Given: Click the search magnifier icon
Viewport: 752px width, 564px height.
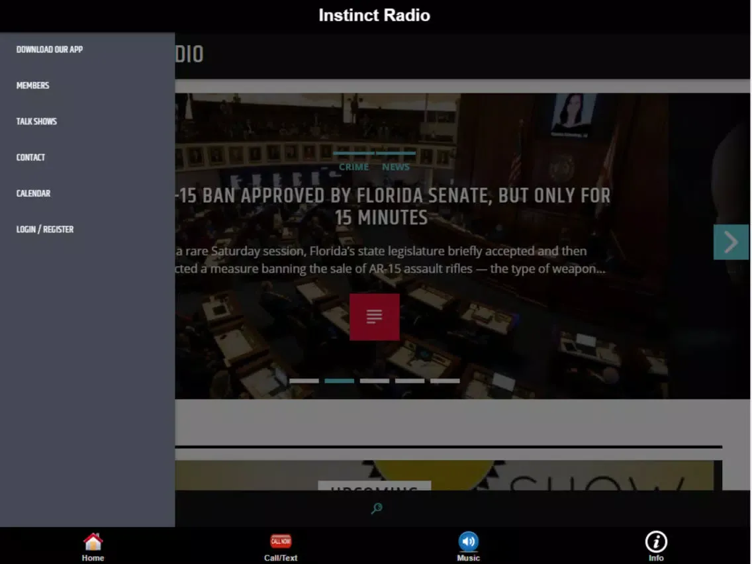Looking at the screenshot, I should click(x=377, y=508).
